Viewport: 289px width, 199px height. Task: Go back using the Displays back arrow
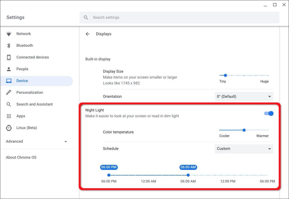(88, 34)
